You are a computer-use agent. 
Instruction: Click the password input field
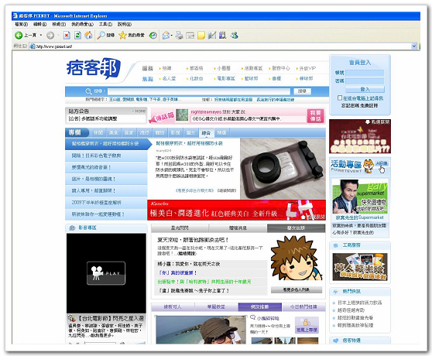click(x=365, y=81)
